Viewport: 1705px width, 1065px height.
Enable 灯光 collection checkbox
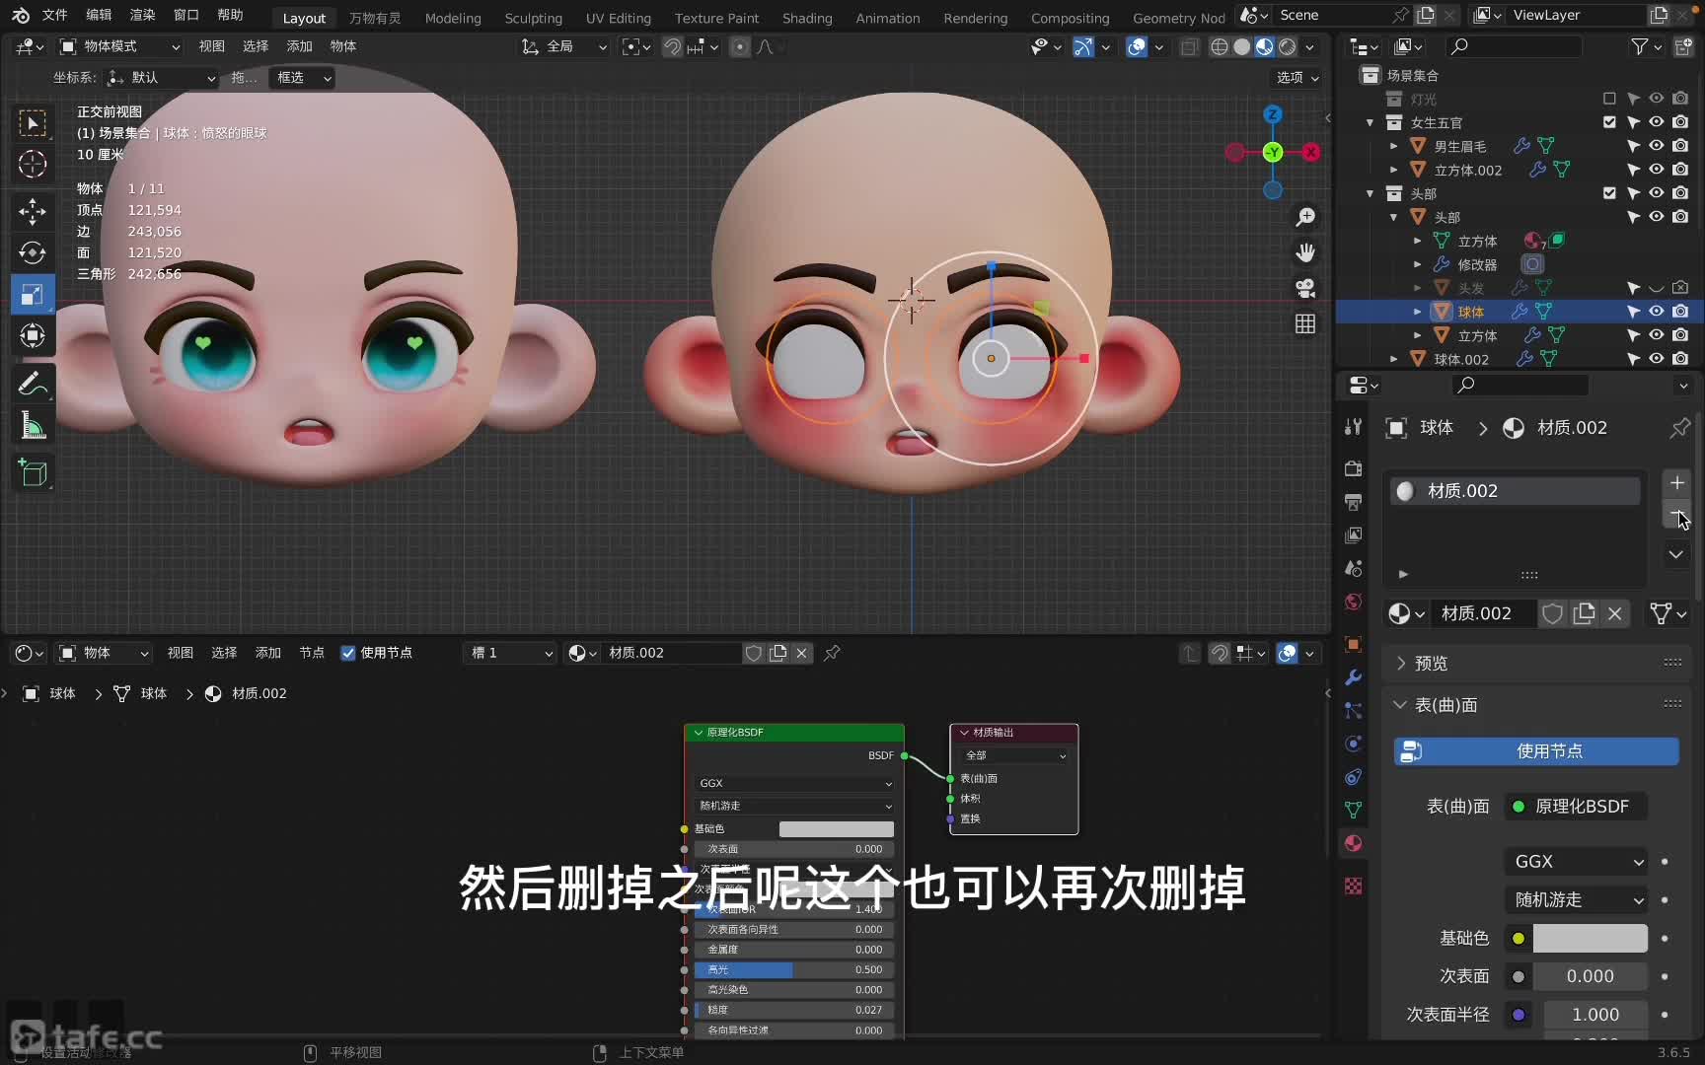tap(1609, 99)
